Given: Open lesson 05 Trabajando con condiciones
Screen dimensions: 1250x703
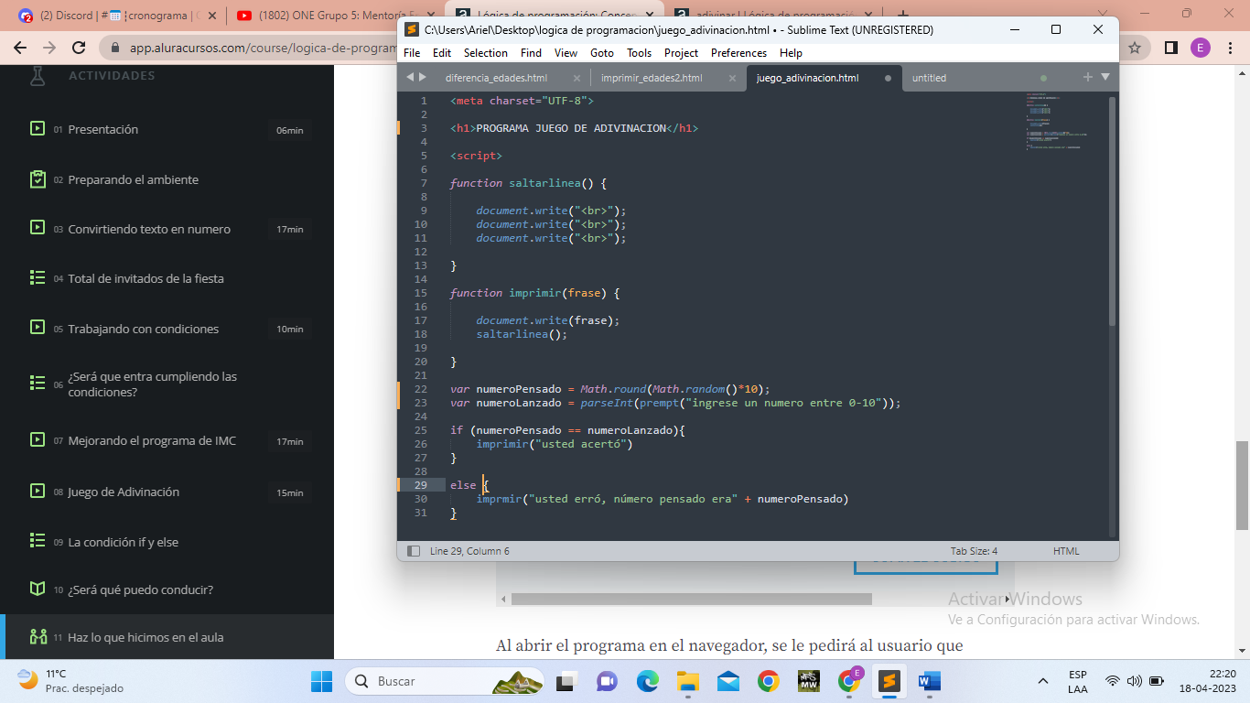Looking at the screenshot, I should 143,330.
